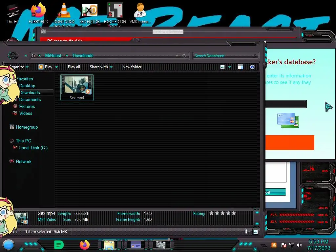Click the Start orb button

[x=8, y=245]
